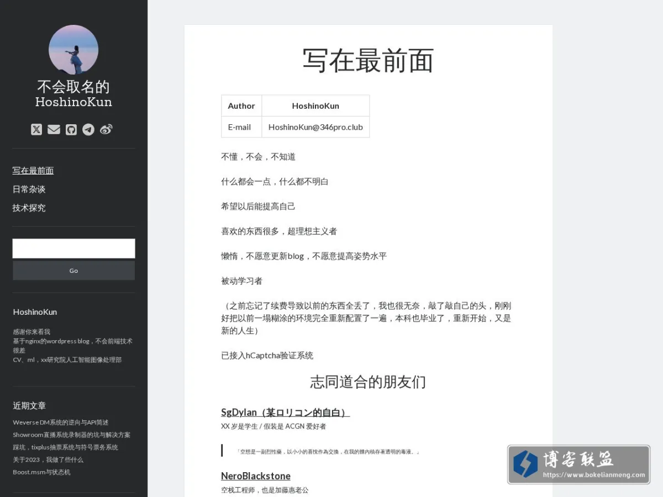The width and height of the screenshot is (663, 497).
Task: Click the circular avatar image
Action: point(73,50)
